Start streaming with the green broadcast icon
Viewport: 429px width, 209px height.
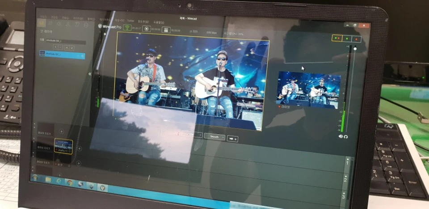[127, 27]
